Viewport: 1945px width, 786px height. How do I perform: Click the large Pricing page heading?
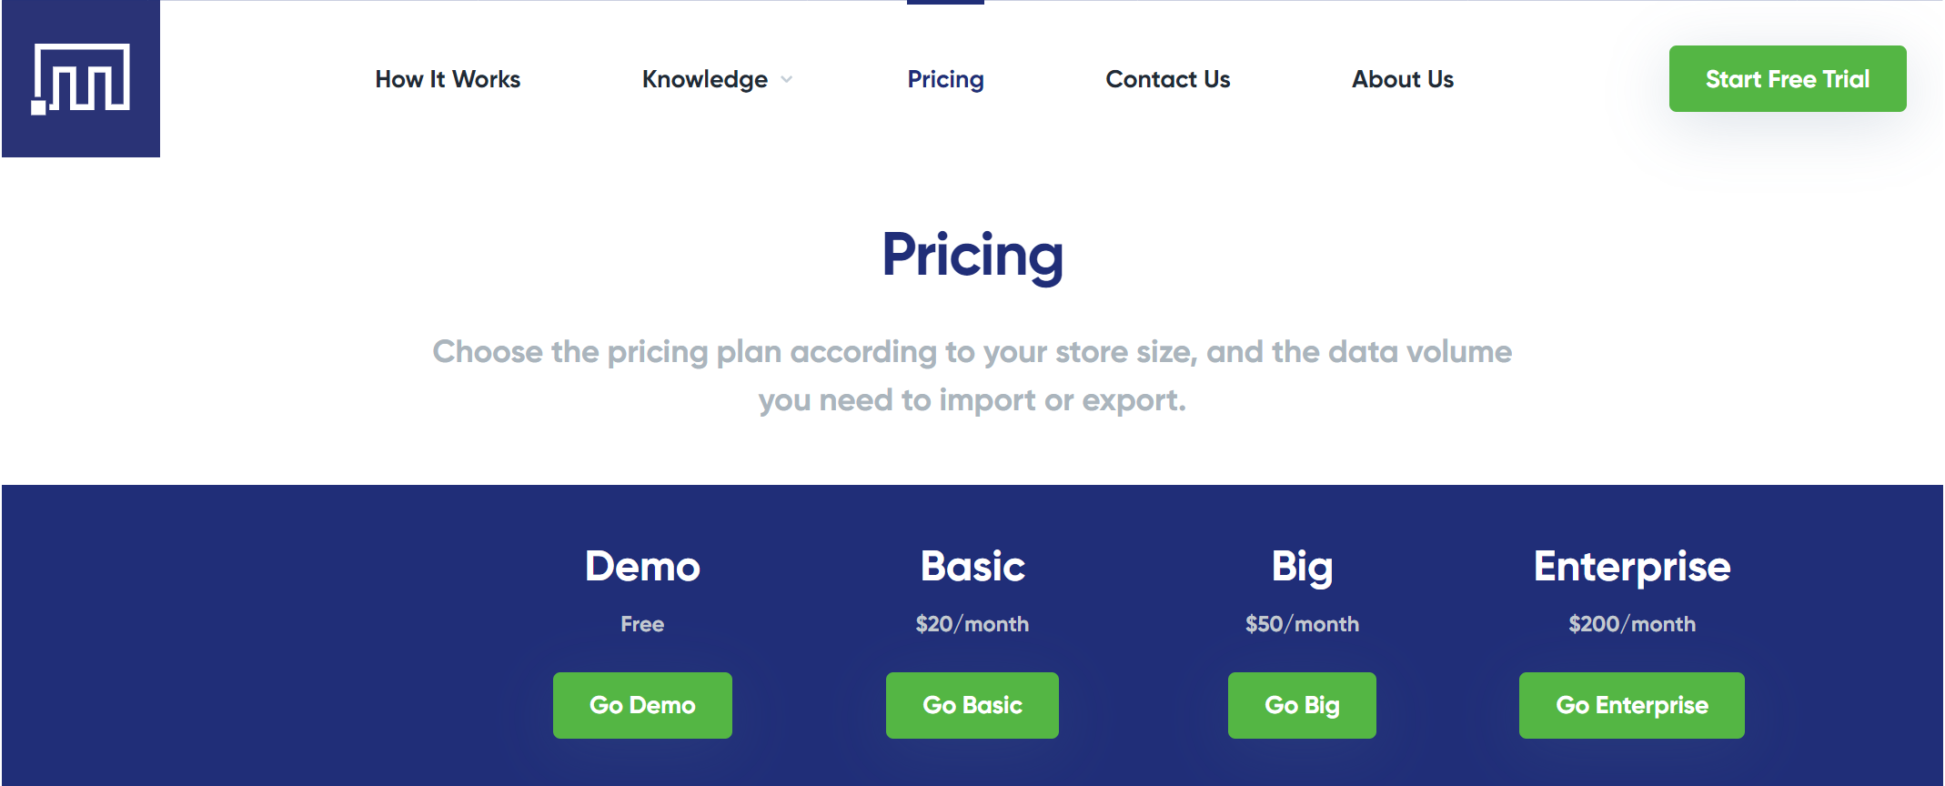972,255
